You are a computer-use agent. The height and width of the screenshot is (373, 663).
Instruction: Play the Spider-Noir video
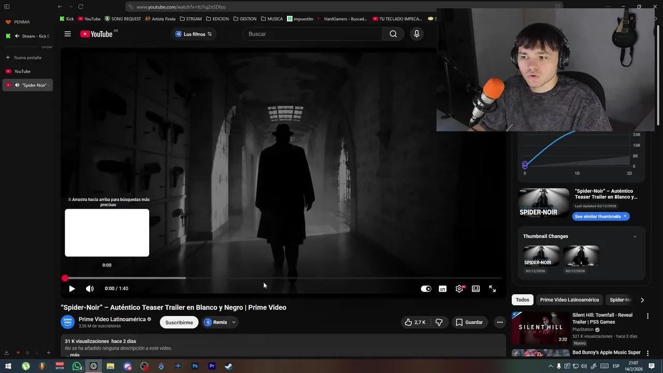pos(72,289)
